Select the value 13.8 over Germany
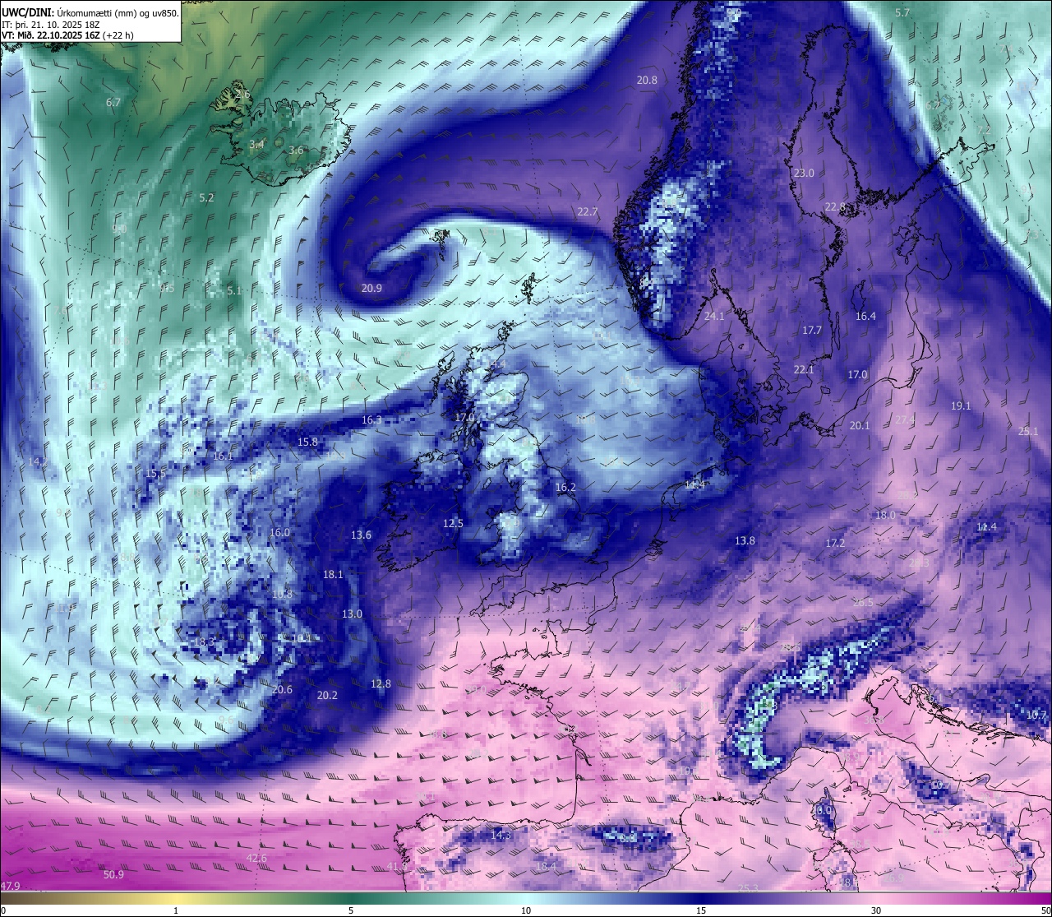The image size is (1052, 917). (x=745, y=541)
